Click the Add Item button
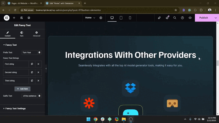Image resolution: width=219 pixels, height=123 pixels. point(22,89)
